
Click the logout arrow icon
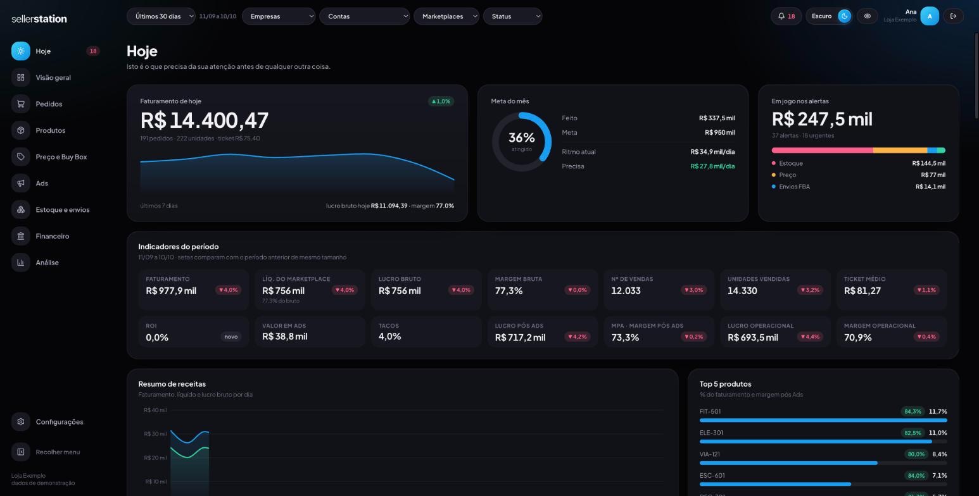(953, 16)
